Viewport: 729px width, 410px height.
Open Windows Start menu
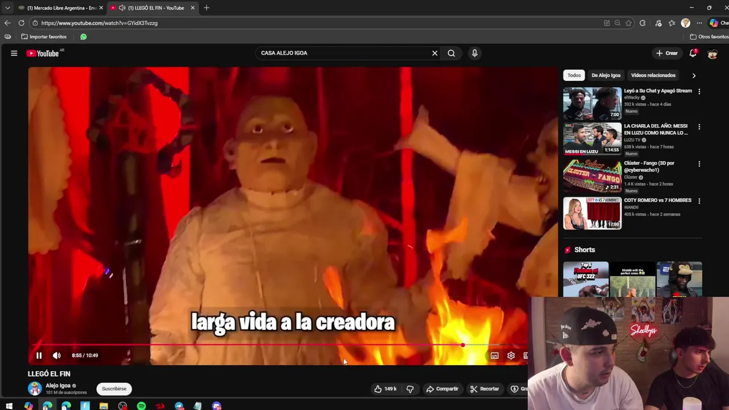point(9,406)
